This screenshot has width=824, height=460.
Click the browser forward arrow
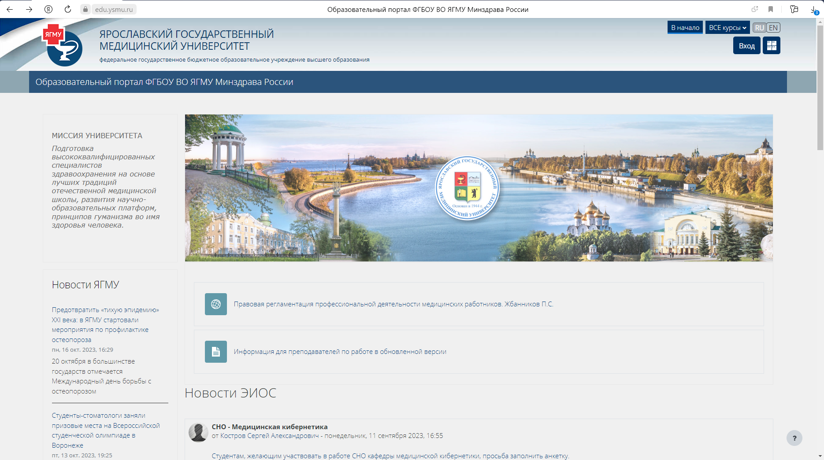(29, 9)
